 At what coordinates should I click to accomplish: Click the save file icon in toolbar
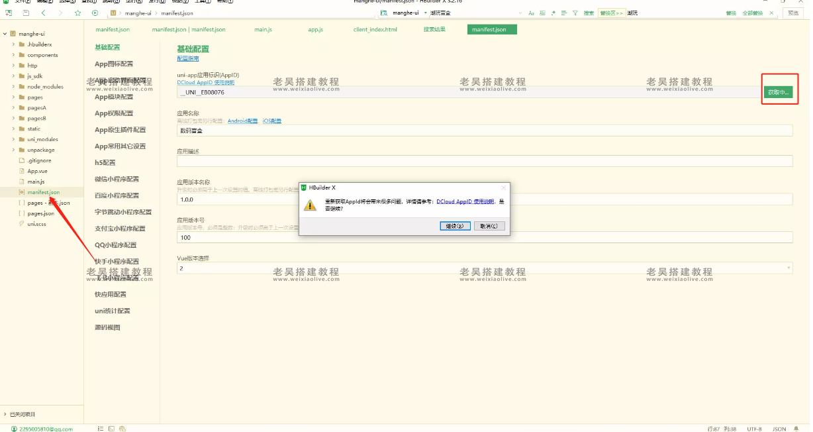26,13
